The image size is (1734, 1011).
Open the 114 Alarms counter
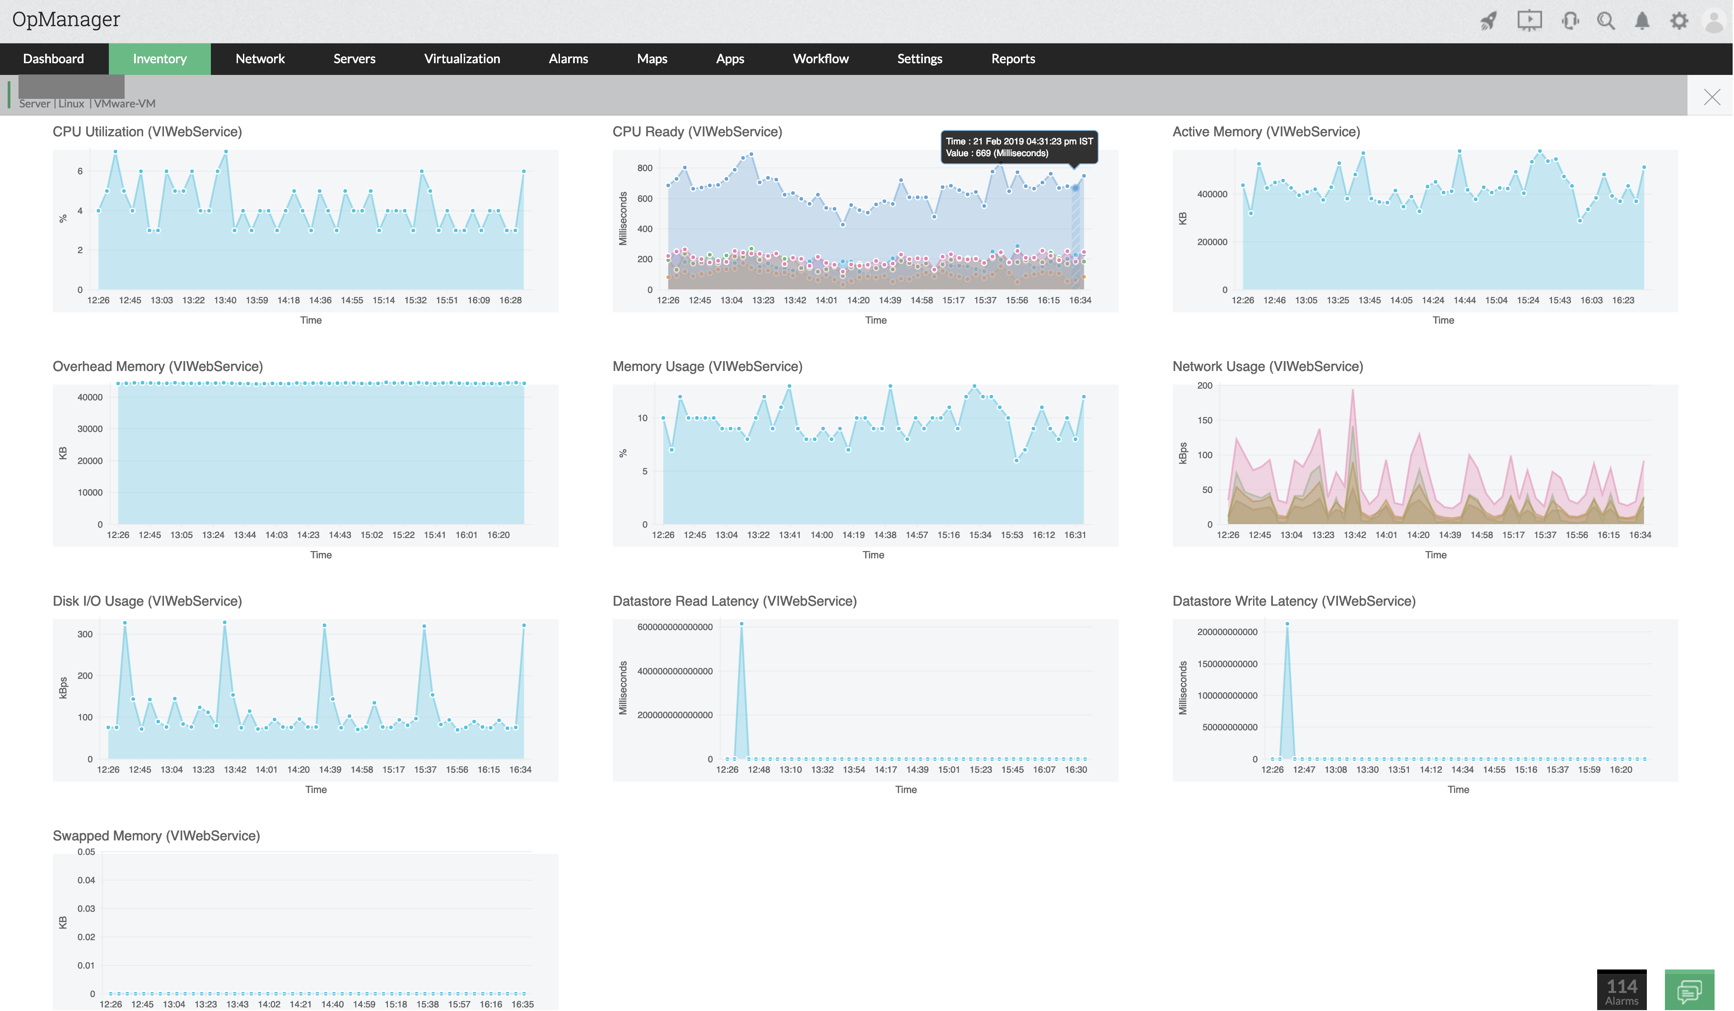1622,990
